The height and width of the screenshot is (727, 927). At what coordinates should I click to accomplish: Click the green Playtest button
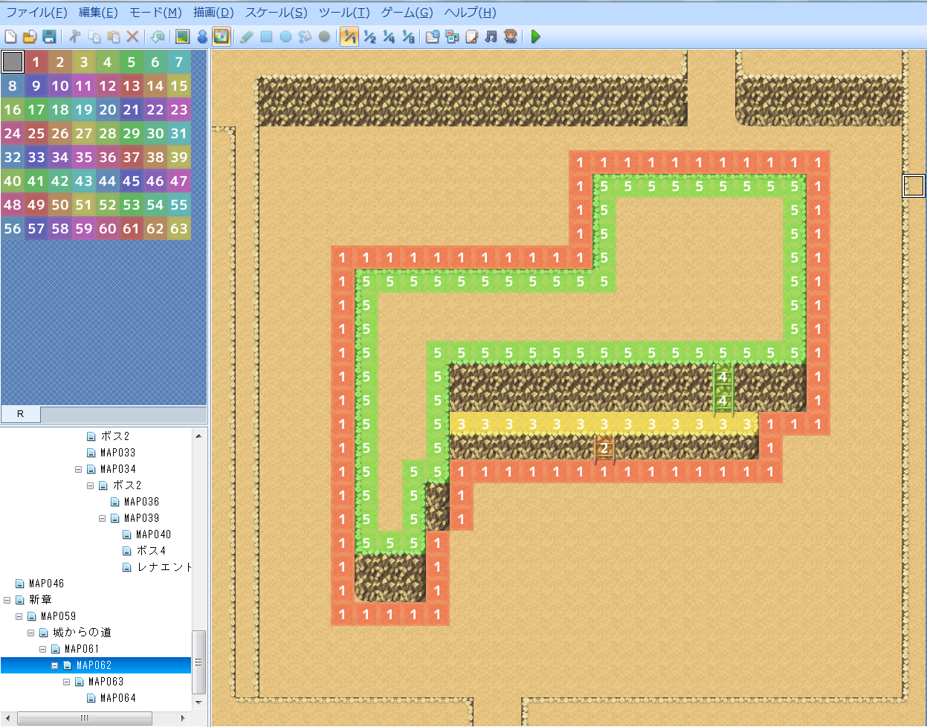pos(536,36)
